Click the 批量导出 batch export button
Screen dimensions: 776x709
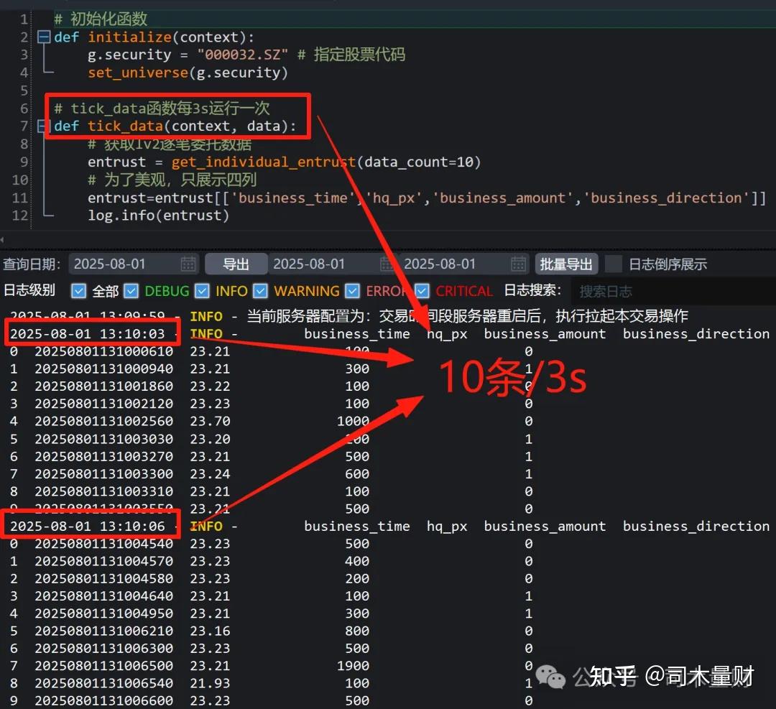coord(567,264)
